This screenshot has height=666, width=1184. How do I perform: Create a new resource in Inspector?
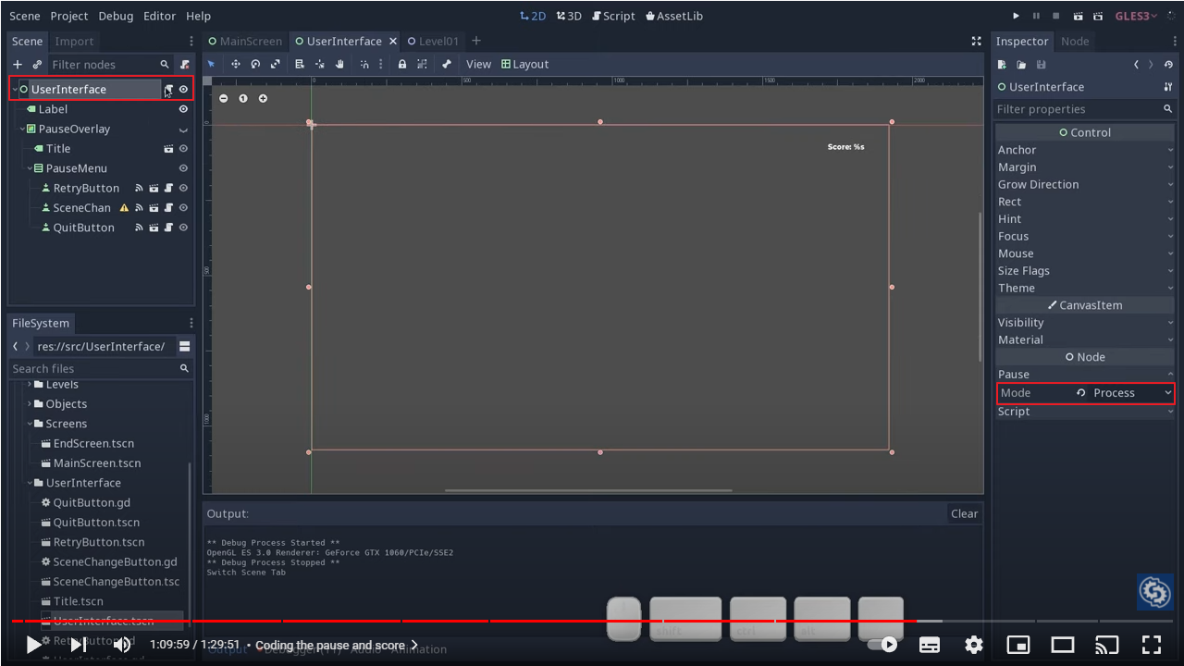(1001, 65)
